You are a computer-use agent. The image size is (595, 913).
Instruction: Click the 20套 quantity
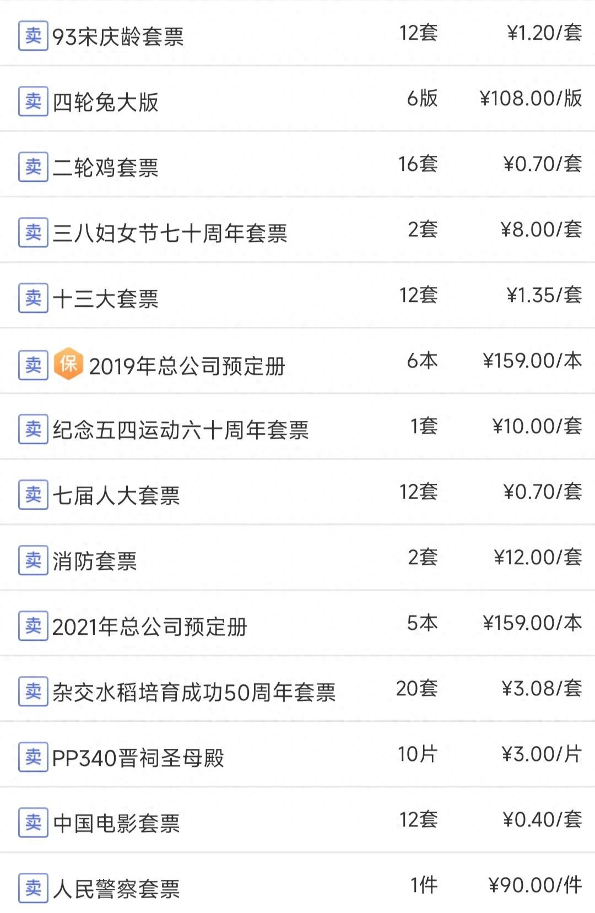tap(416, 689)
